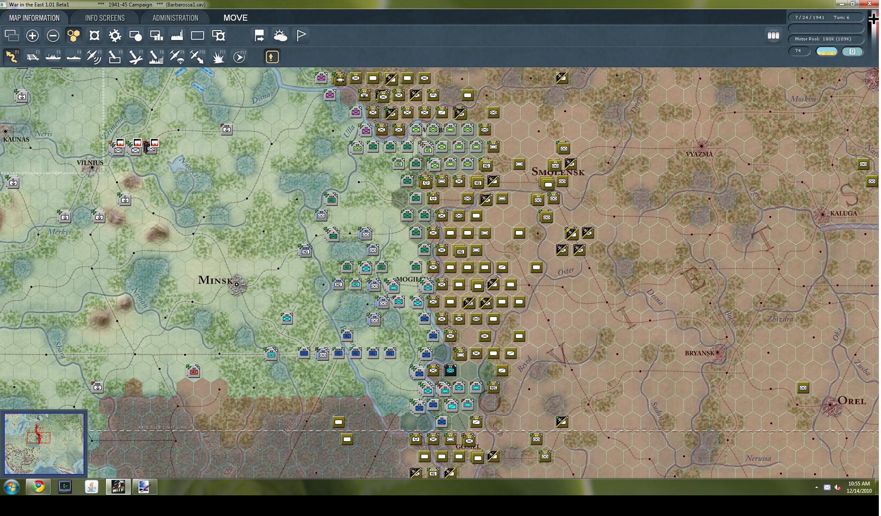Select the F10 air transfer mode
This screenshot has height=516, width=881.
click(197, 57)
